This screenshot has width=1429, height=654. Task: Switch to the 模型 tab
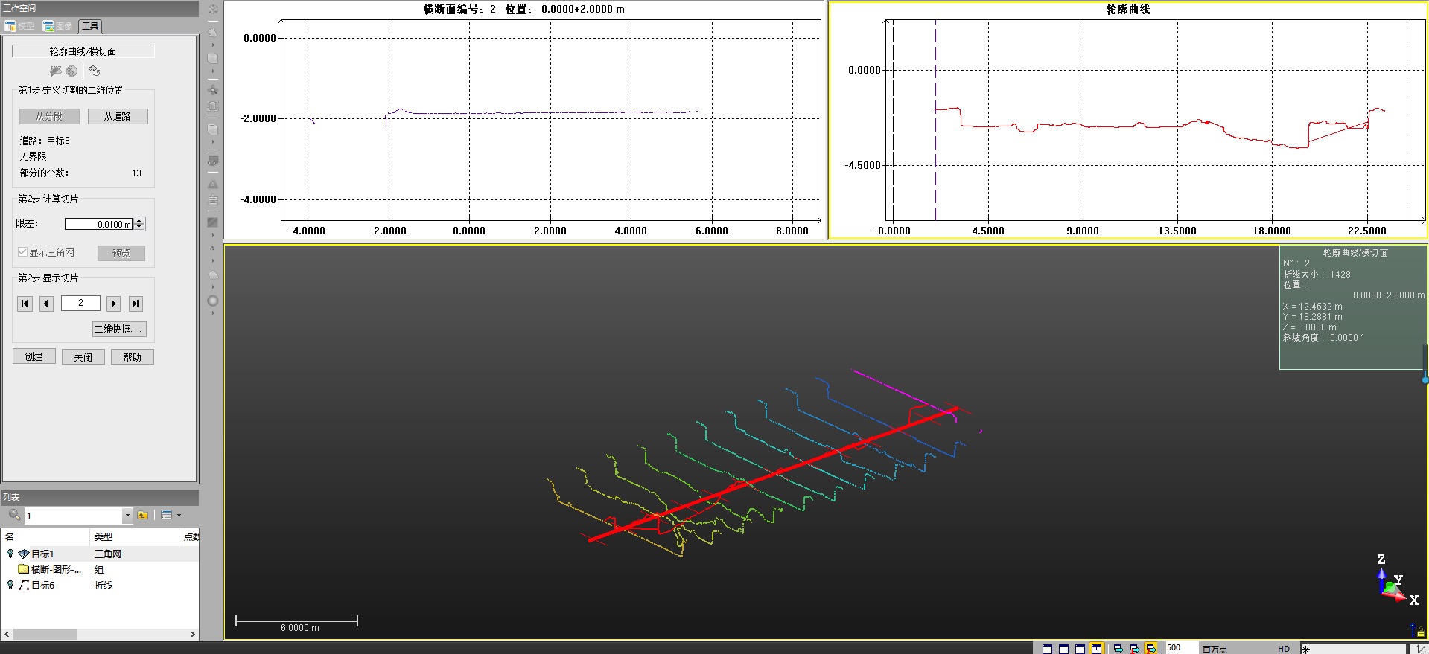pos(19,26)
